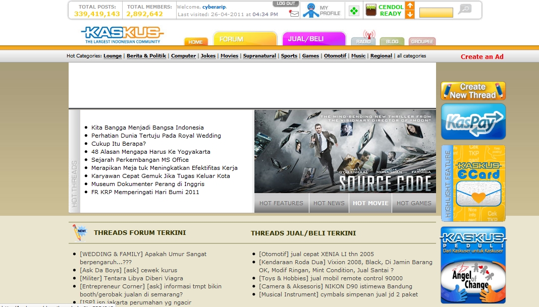Open My Profile via blue mascot icon
The image size is (539, 307).
coord(310,11)
